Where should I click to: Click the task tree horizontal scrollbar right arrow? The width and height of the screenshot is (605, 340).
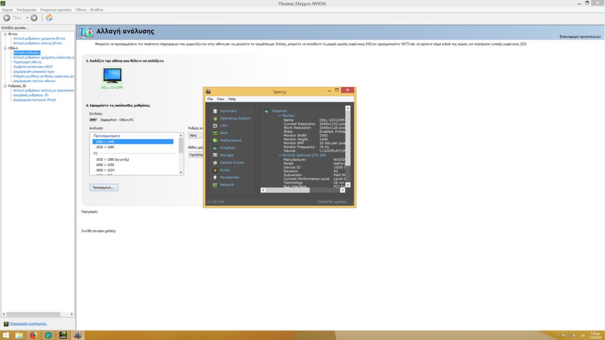[72, 314]
